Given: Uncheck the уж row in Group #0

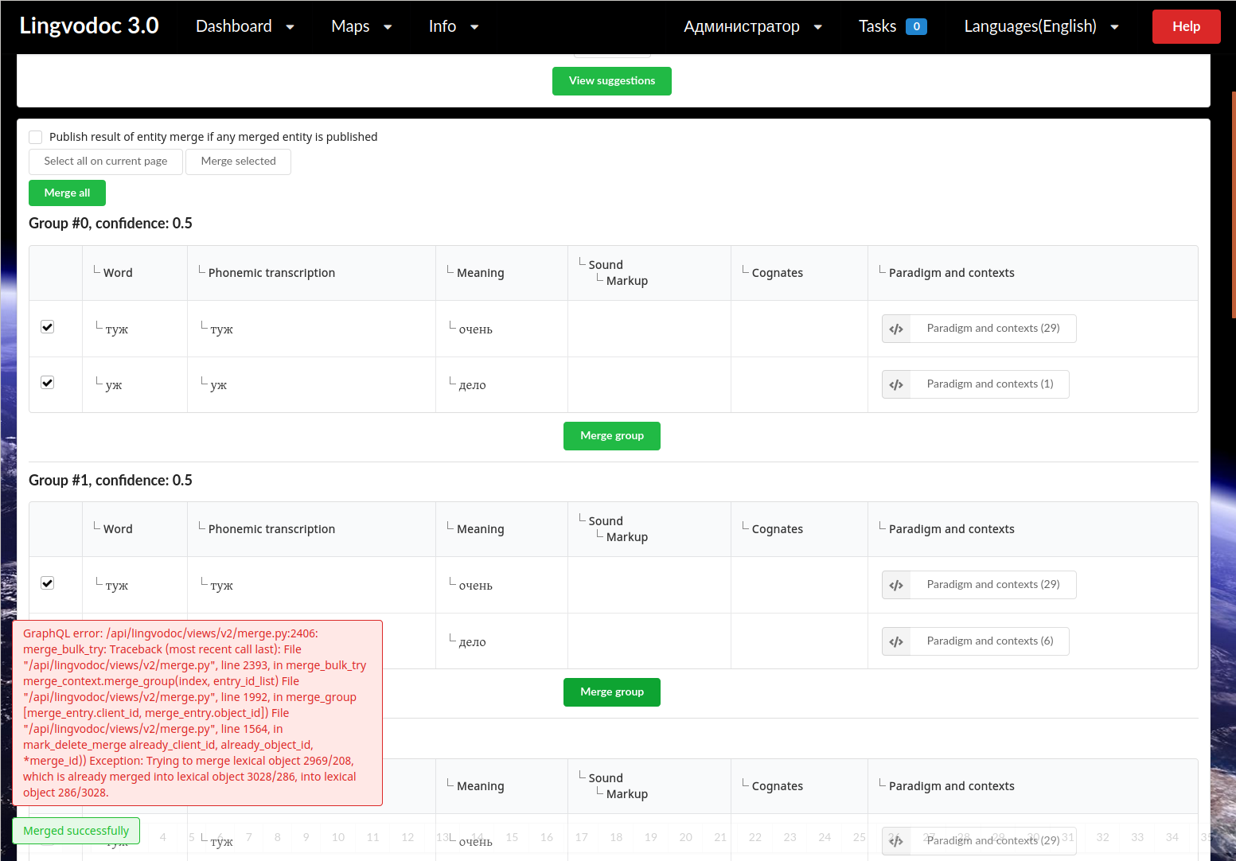Looking at the screenshot, I should click(48, 383).
